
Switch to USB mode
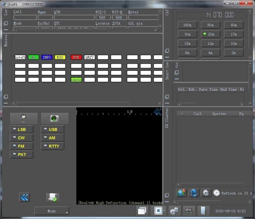[x=52, y=129]
